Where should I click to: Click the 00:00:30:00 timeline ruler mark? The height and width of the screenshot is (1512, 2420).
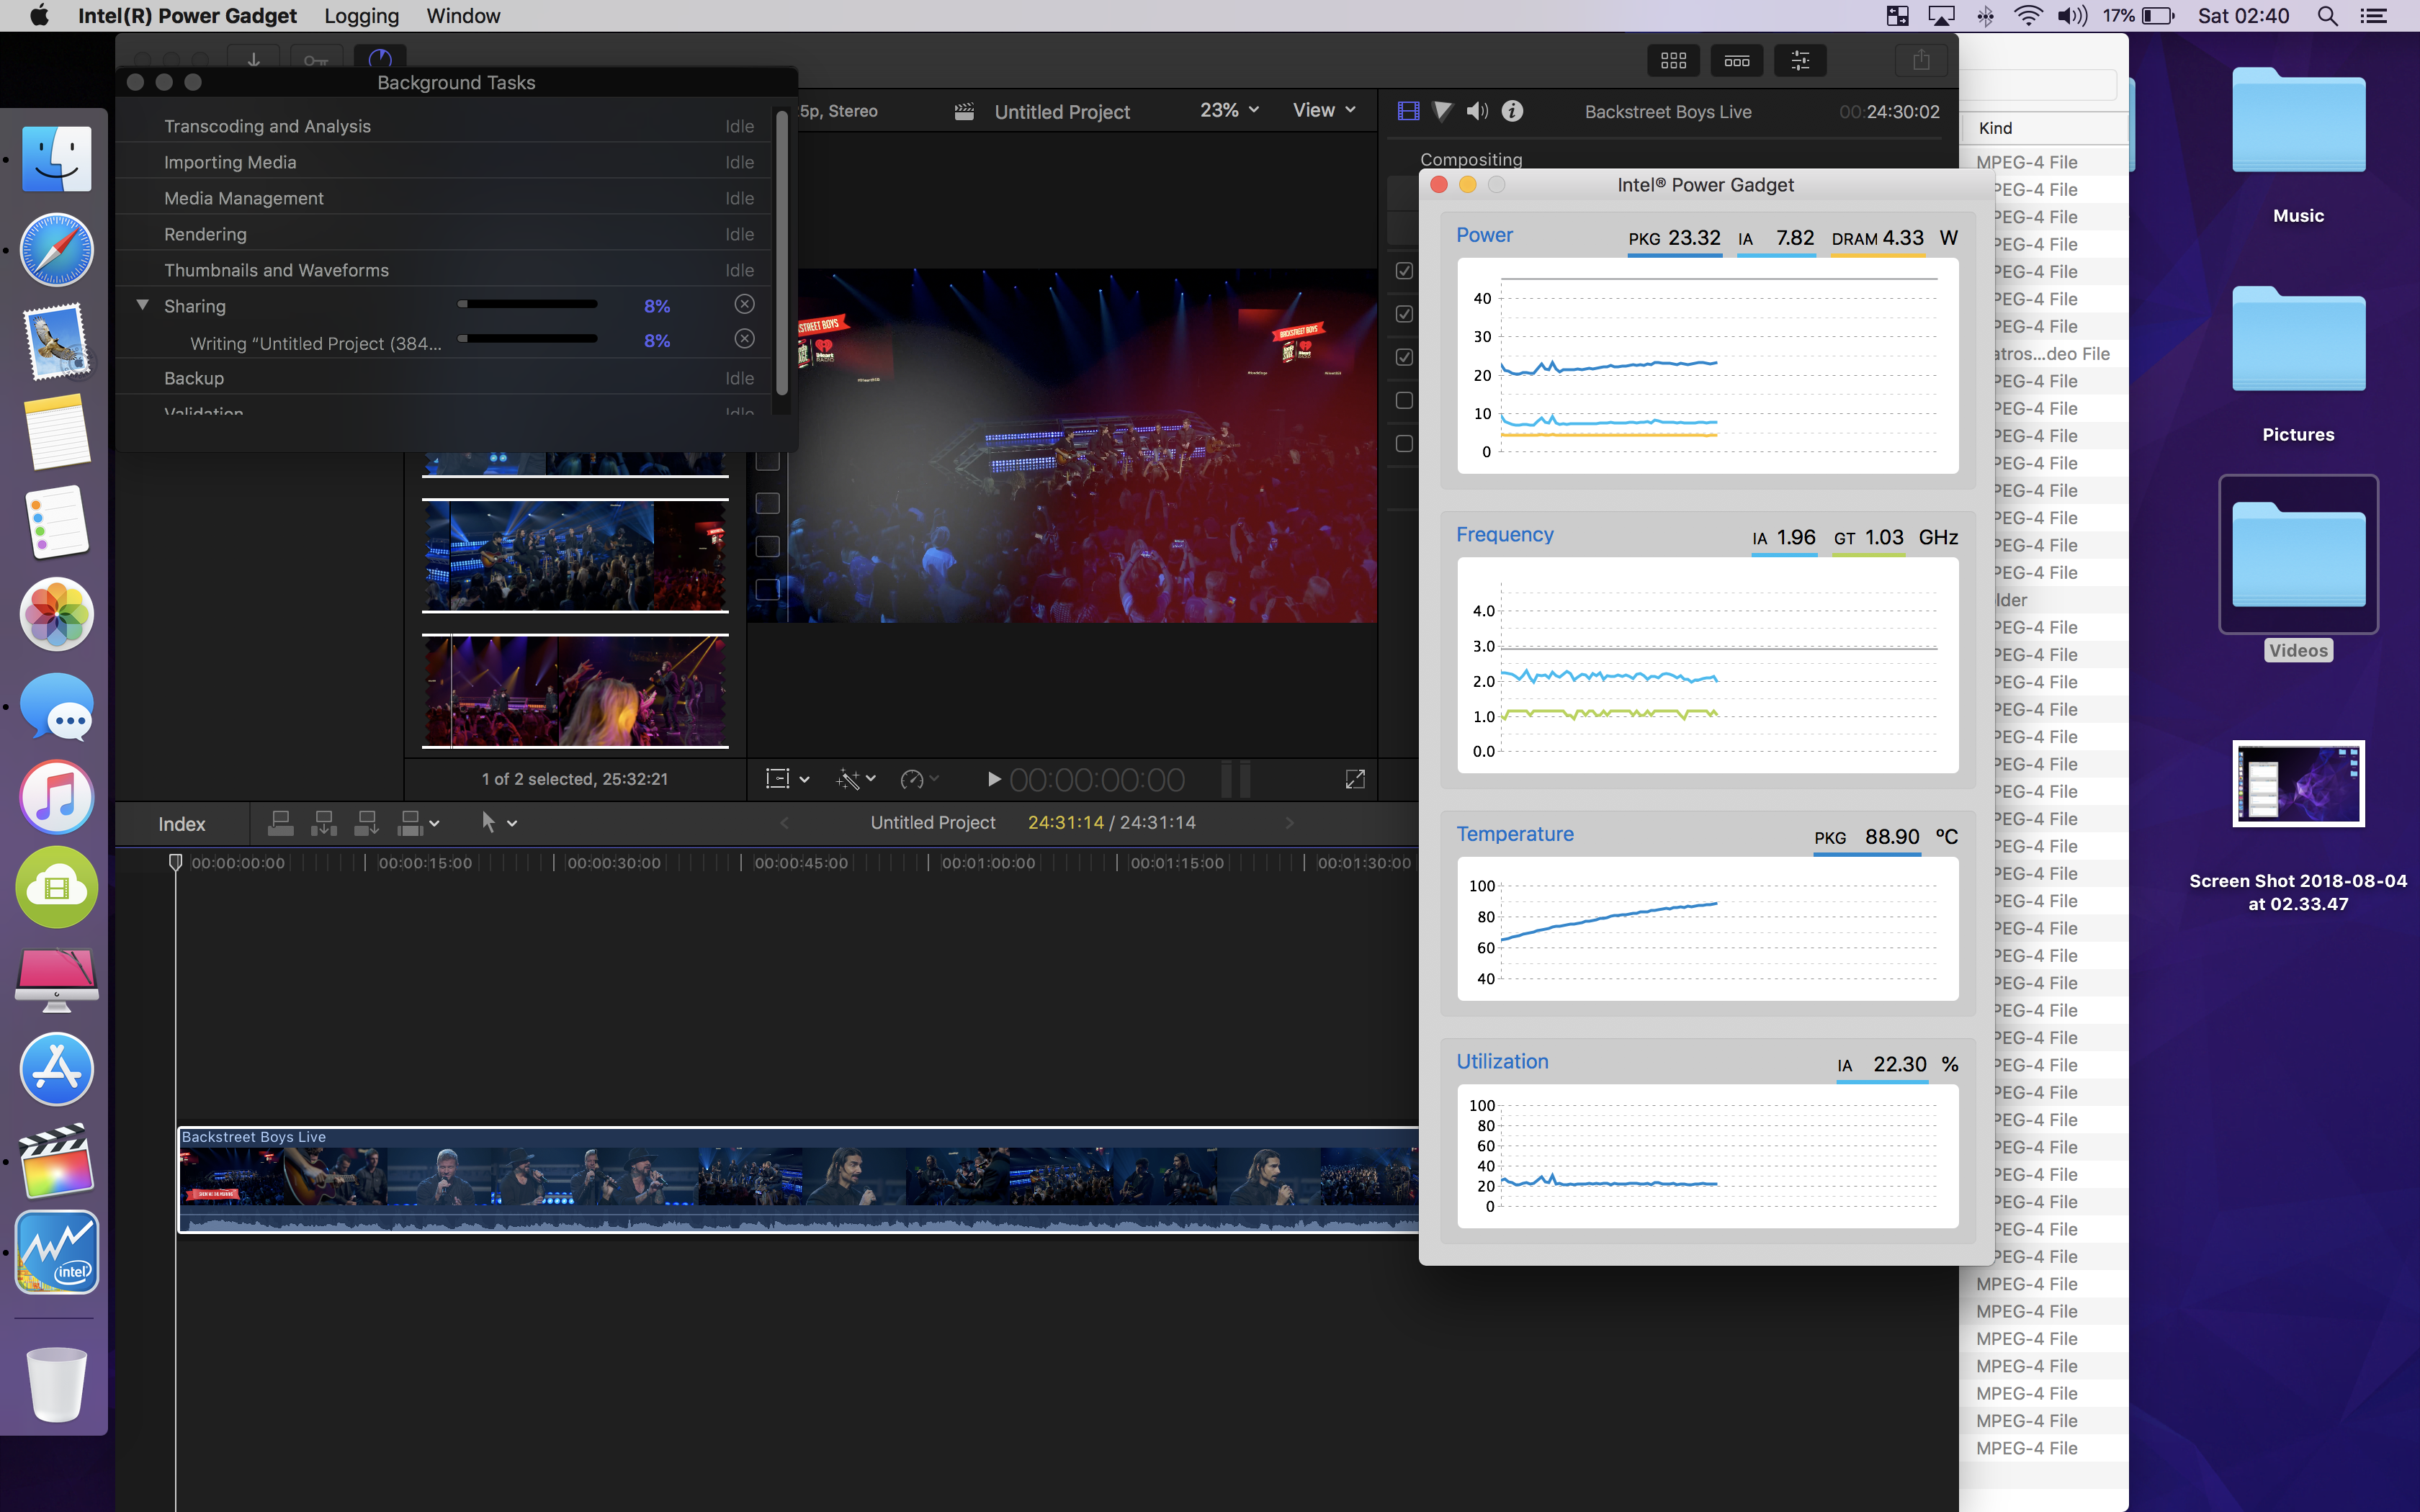[613, 863]
